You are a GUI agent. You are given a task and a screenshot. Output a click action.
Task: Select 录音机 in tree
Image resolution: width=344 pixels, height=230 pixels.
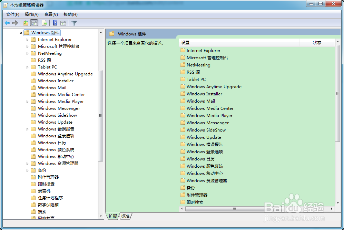pos(44,191)
